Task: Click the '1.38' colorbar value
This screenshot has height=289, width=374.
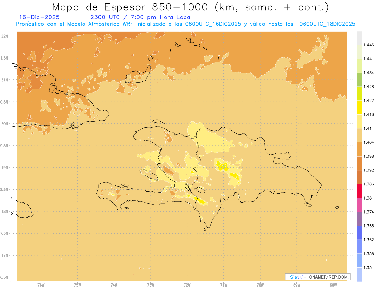Action: (367, 198)
